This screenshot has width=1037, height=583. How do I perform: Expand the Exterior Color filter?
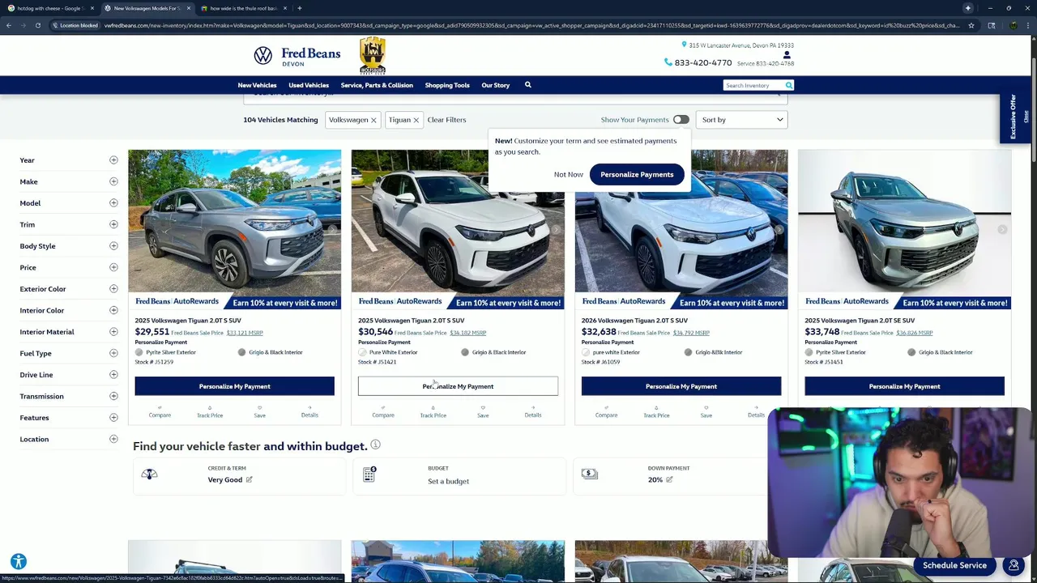pos(113,289)
